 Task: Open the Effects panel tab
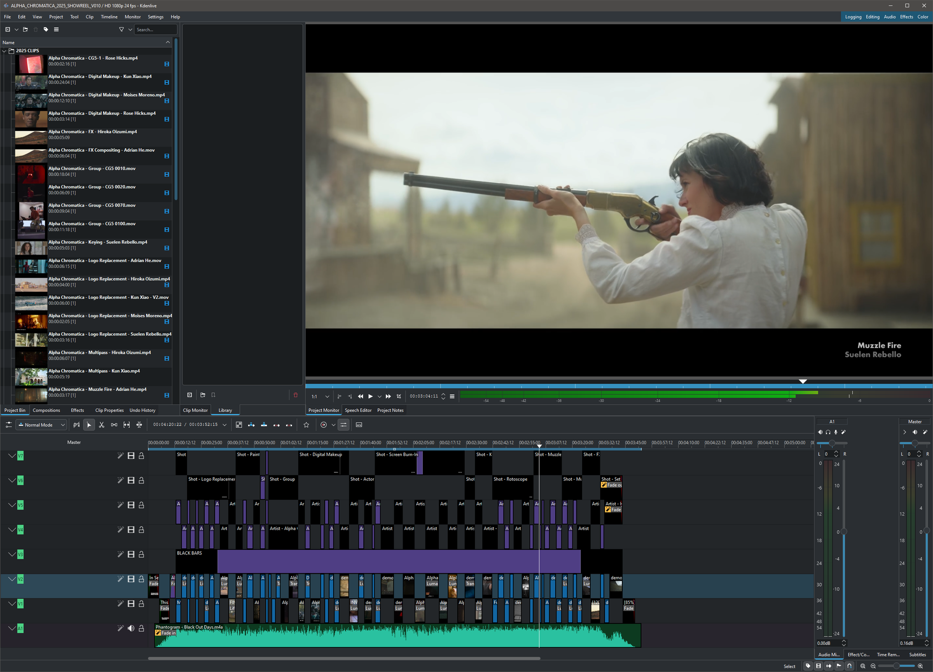coord(77,410)
